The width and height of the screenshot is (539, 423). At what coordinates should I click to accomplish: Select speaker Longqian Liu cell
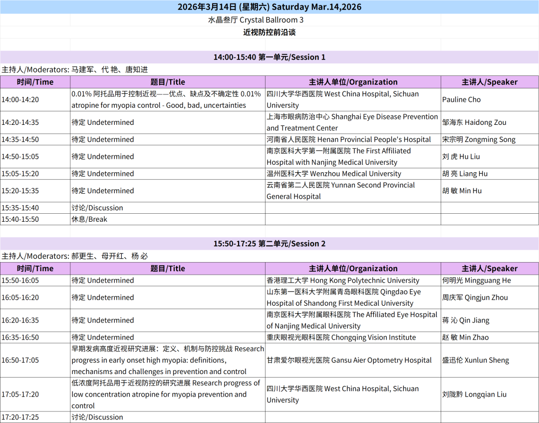point(474,394)
